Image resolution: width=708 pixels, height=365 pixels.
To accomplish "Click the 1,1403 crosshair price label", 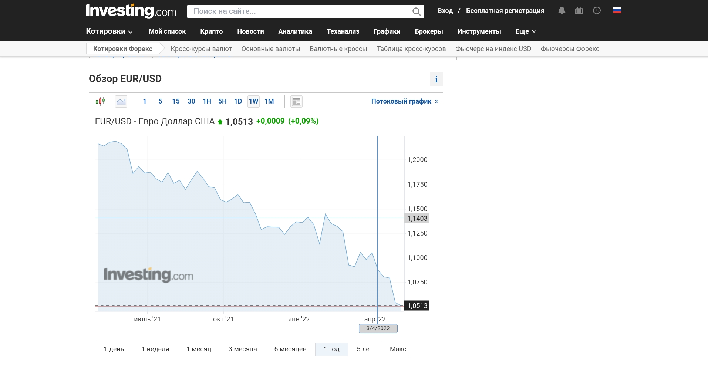I will [417, 219].
